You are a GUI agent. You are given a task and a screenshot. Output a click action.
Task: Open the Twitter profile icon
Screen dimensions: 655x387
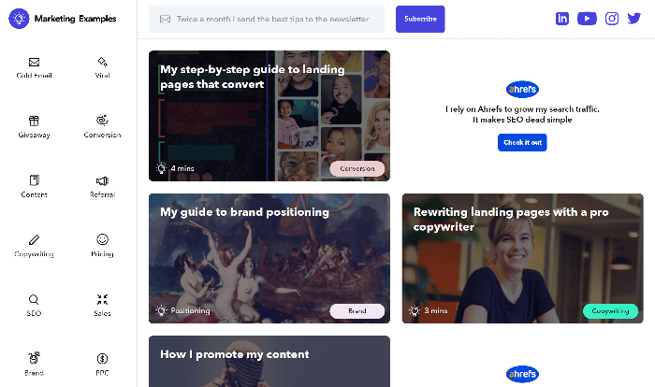[x=634, y=19]
